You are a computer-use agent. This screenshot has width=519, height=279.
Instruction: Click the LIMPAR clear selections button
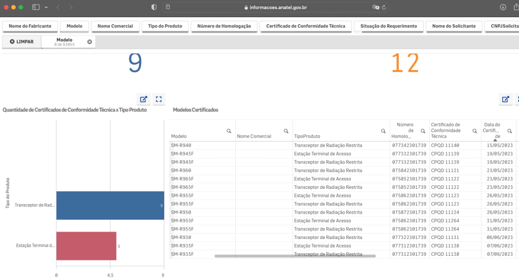[22, 42]
